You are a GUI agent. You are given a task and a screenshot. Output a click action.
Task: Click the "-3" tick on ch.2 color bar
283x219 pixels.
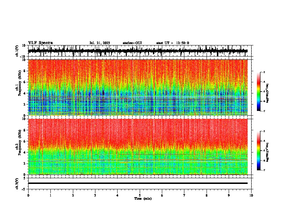[263, 131]
